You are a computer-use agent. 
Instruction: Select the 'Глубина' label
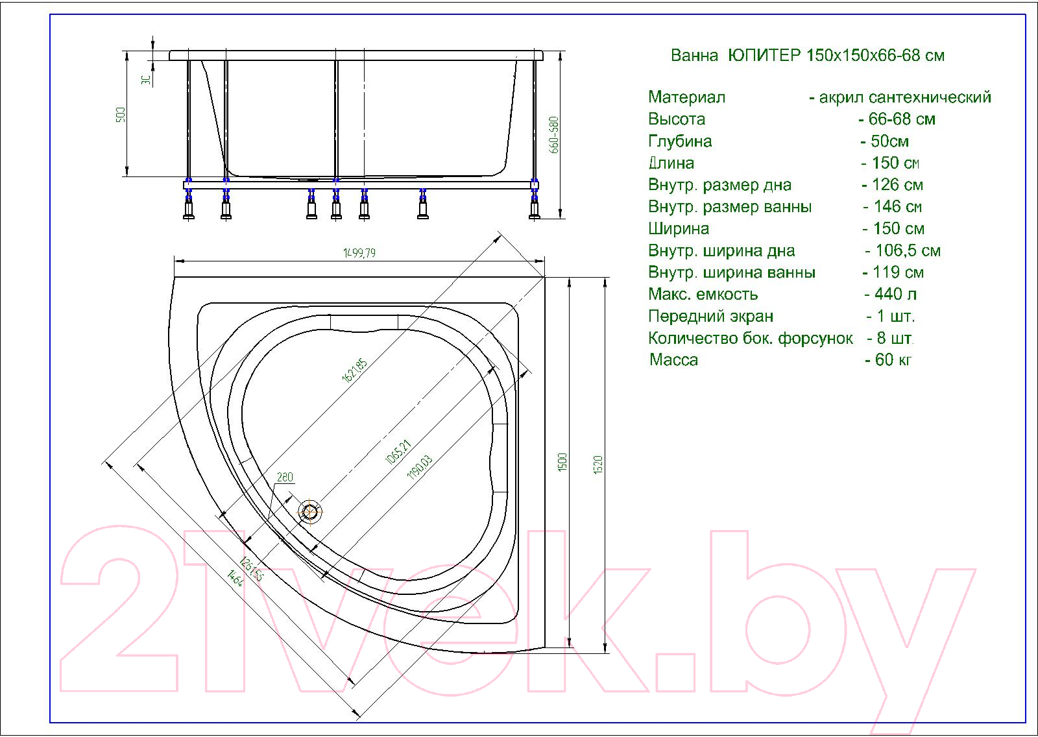click(680, 141)
